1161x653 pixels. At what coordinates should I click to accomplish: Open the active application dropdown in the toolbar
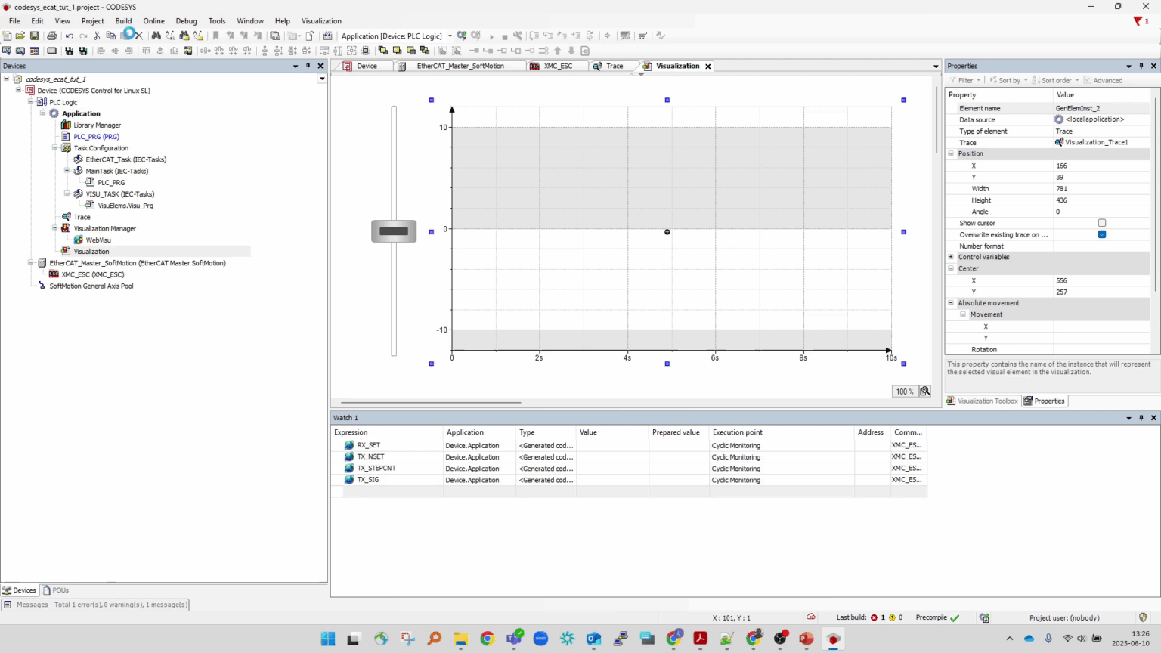tap(449, 36)
